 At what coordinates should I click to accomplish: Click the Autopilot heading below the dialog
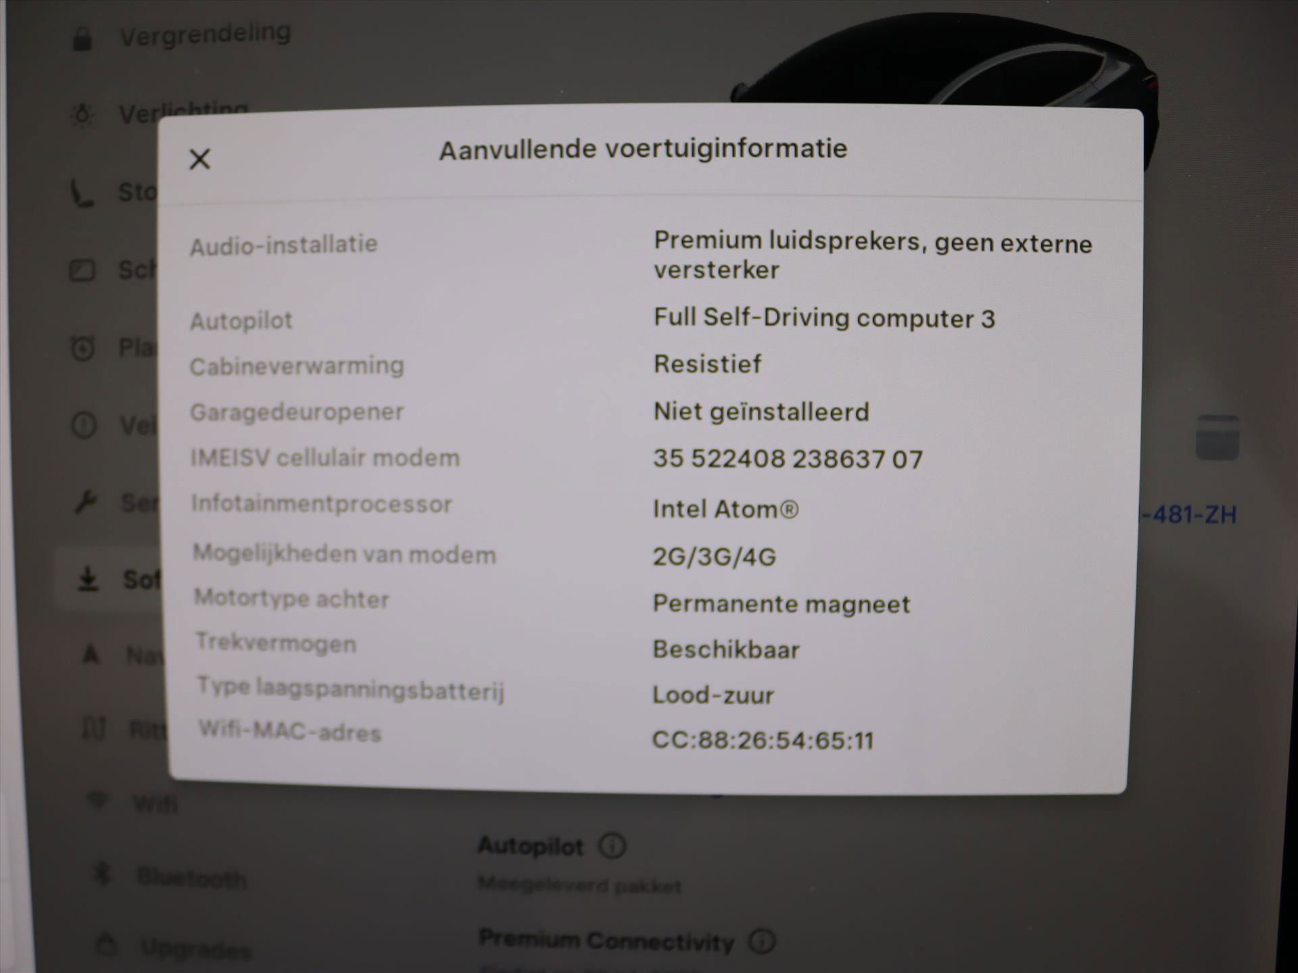(531, 846)
